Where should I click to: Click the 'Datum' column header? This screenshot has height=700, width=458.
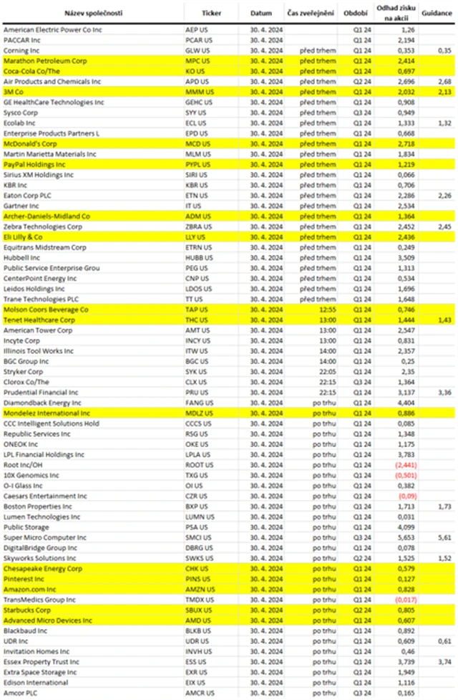coord(261,14)
